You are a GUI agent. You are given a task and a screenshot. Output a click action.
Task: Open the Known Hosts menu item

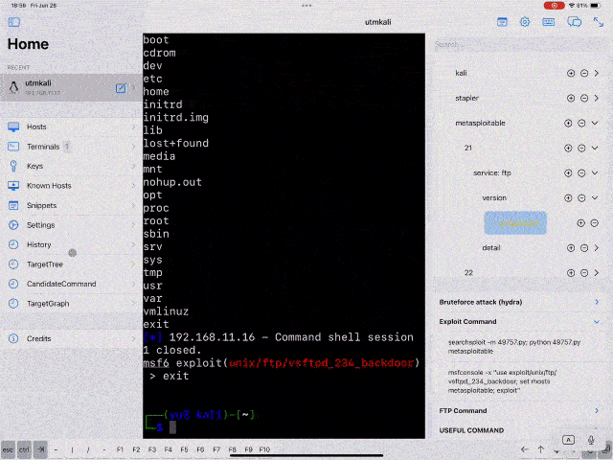tap(72, 186)
